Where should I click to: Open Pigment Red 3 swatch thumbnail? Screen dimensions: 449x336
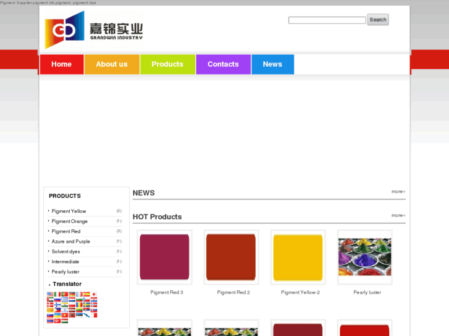point(165,257)
